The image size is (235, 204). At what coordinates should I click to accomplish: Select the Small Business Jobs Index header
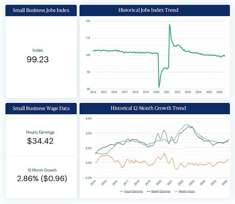click(41, 10)
